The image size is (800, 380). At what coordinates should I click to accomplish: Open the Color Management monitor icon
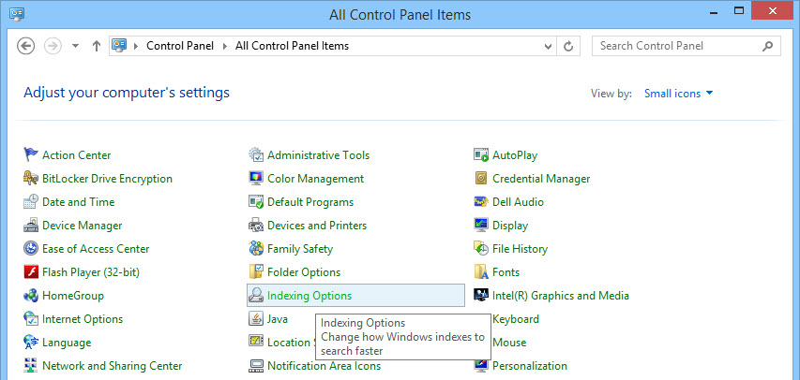coord(256,178)
